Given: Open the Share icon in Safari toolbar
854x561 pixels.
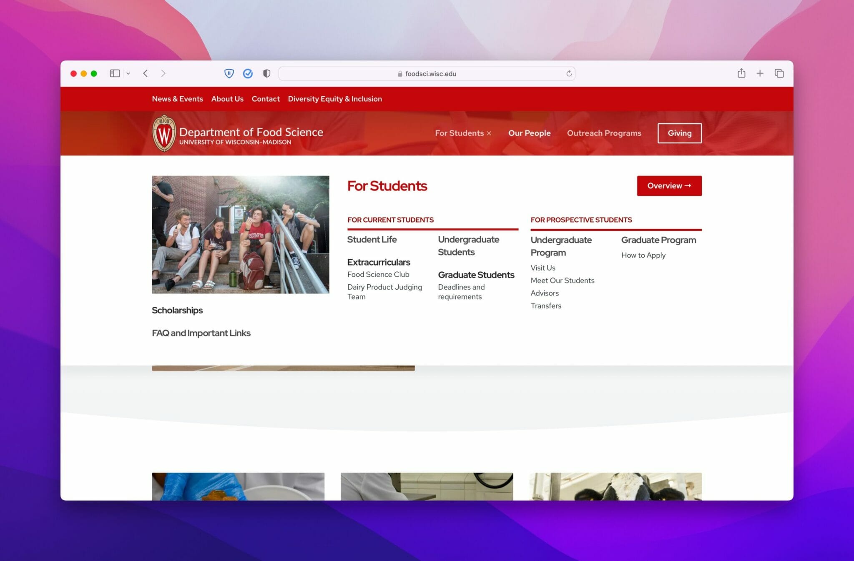Looking at the screenshot, I should [741, 73].
